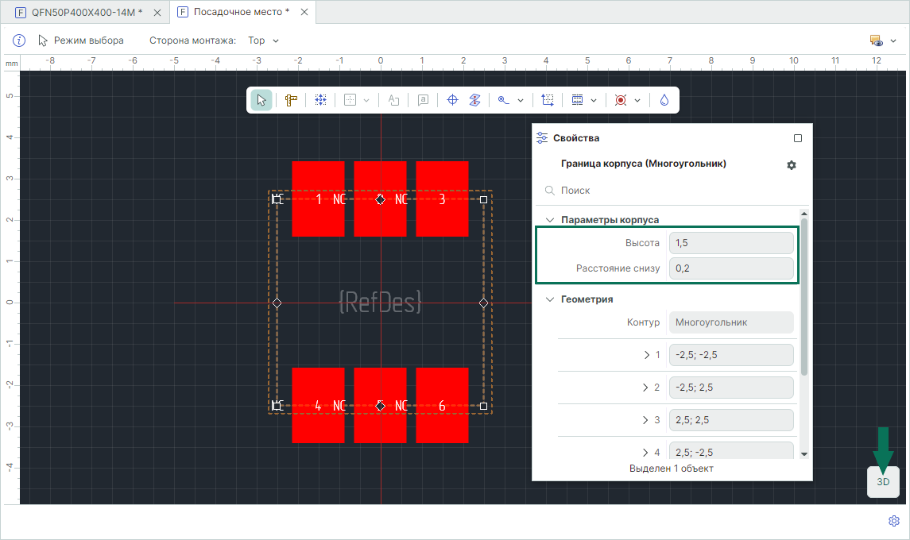The image size is (910, 540).
Task: Expand polygon vertex 1 coordinates
Action: tap(646, 355)
